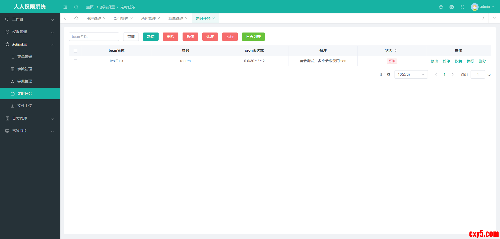Click 修改 link in testTask row

click(434, 61)
